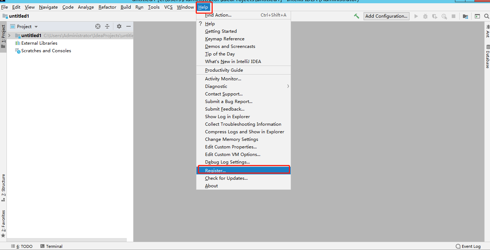Select Activity Monitor... entry

click(x=243, y=79)
